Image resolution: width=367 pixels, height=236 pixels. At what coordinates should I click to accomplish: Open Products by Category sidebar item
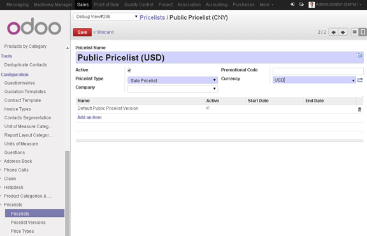point(25,46)
